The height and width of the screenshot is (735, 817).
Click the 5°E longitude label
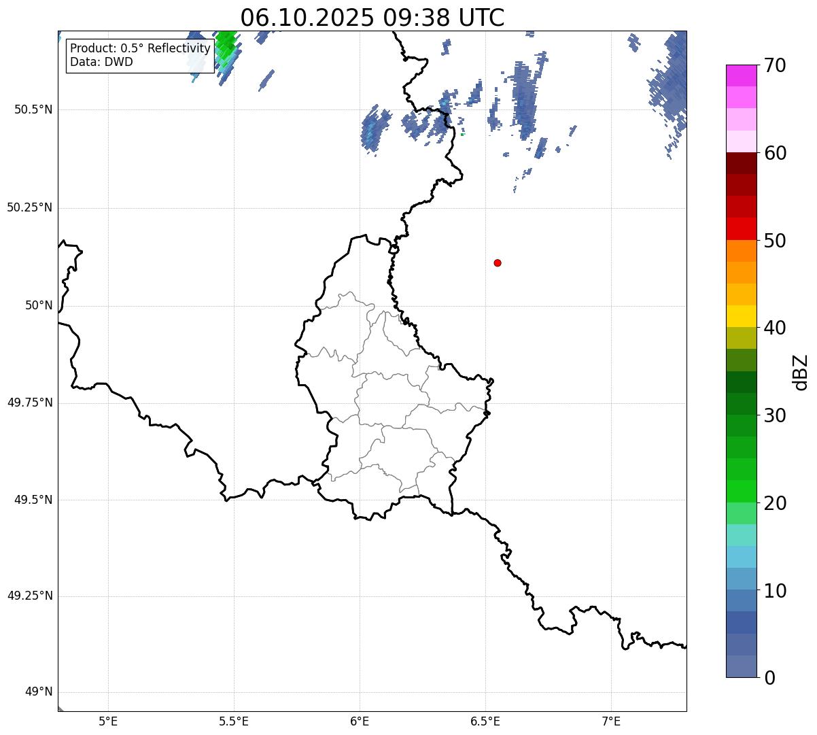click(x=108, y=721)
